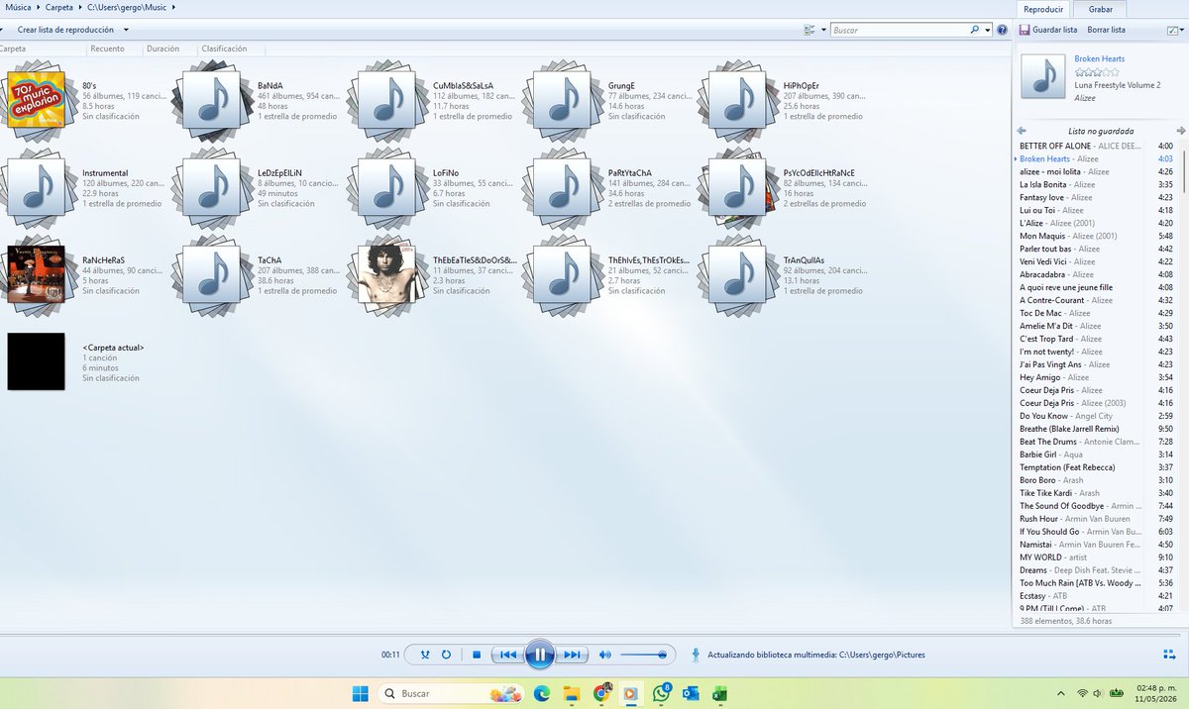Select Coeur Deja Pris - Alizee (2003)
Viewport: 1189px width, 709px height.
(1097, 403)
